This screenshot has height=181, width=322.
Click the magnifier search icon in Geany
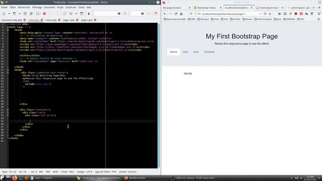click(125, 14)
